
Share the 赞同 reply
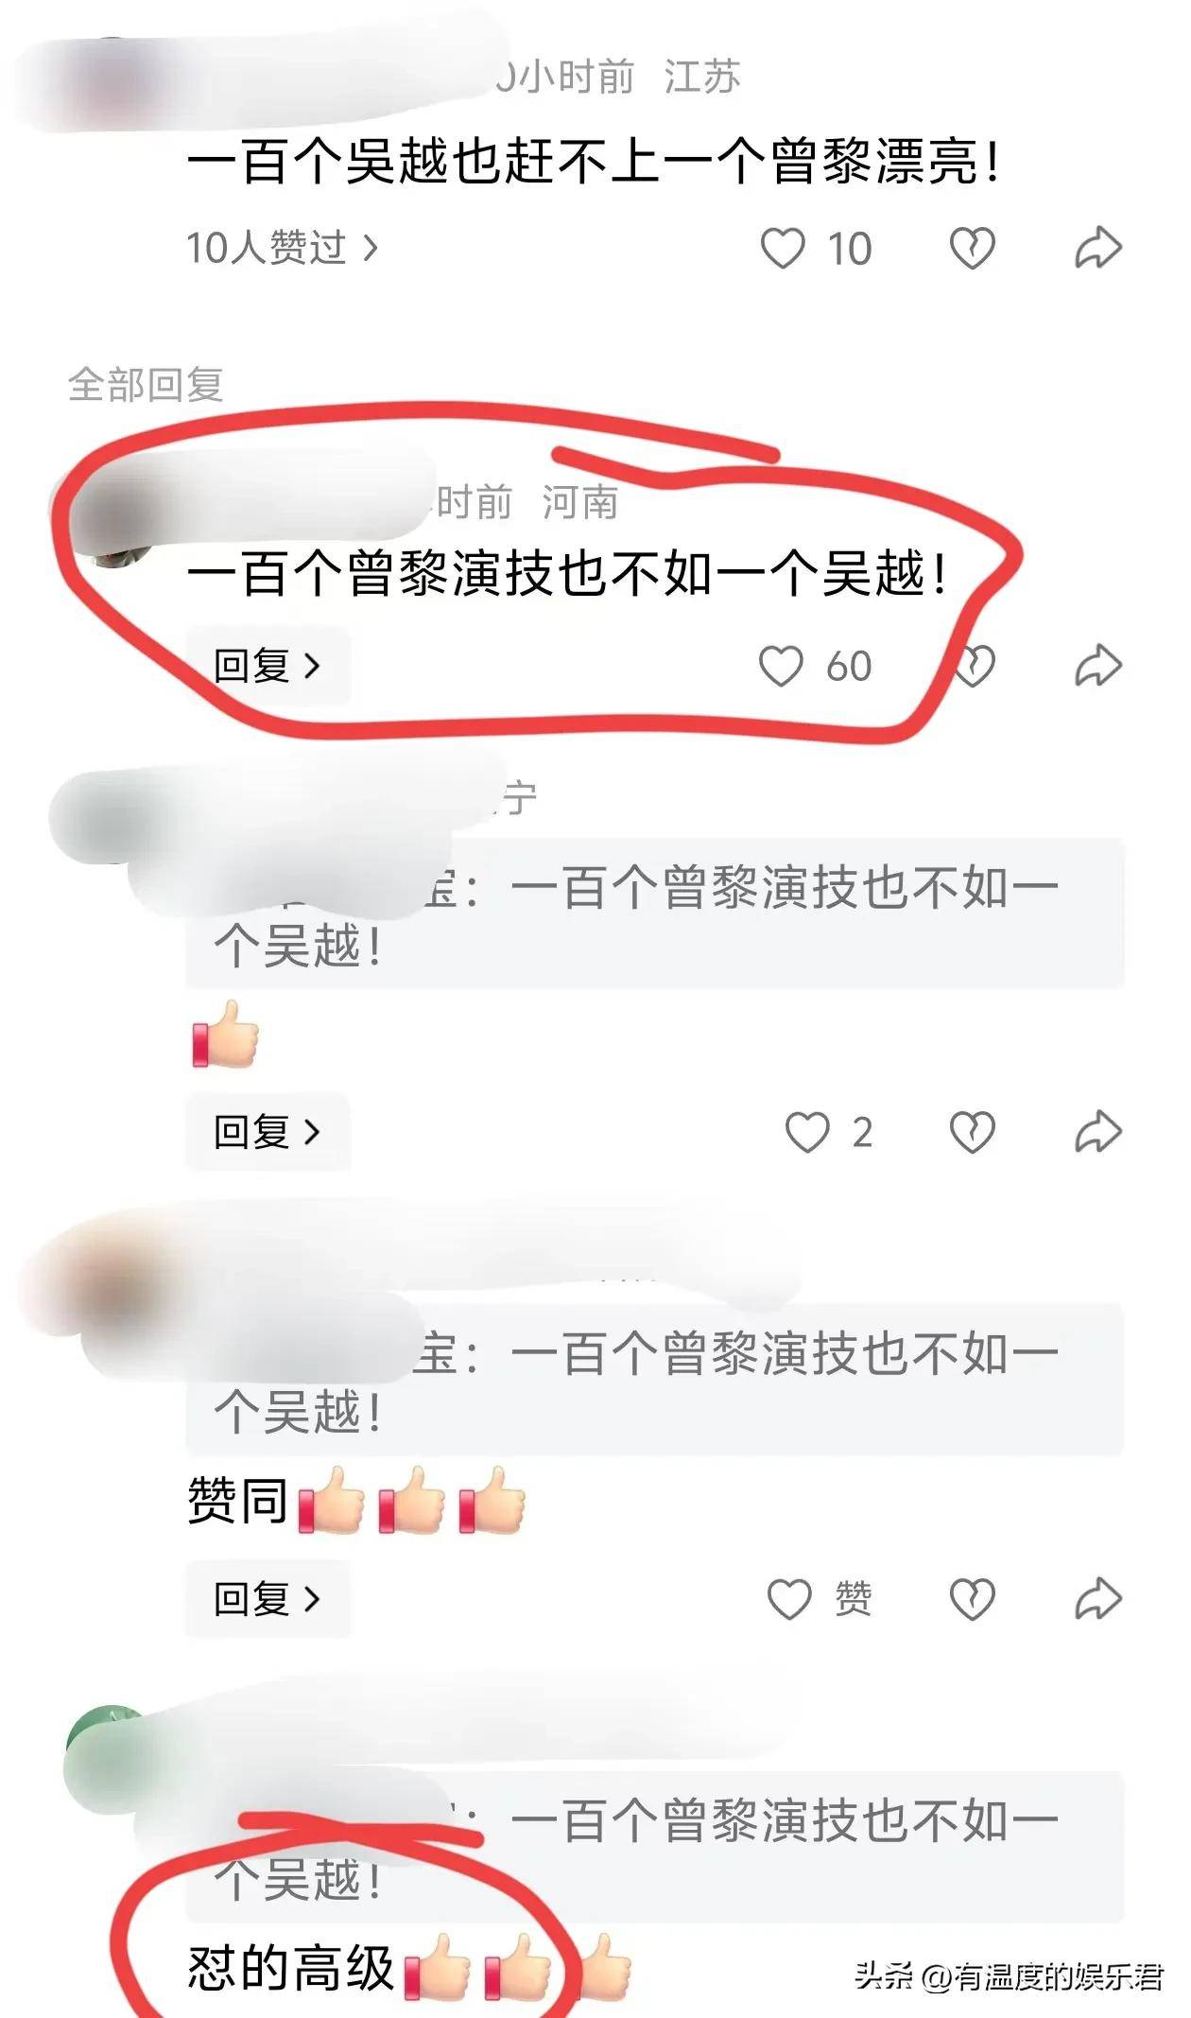pos(1098,1599)
